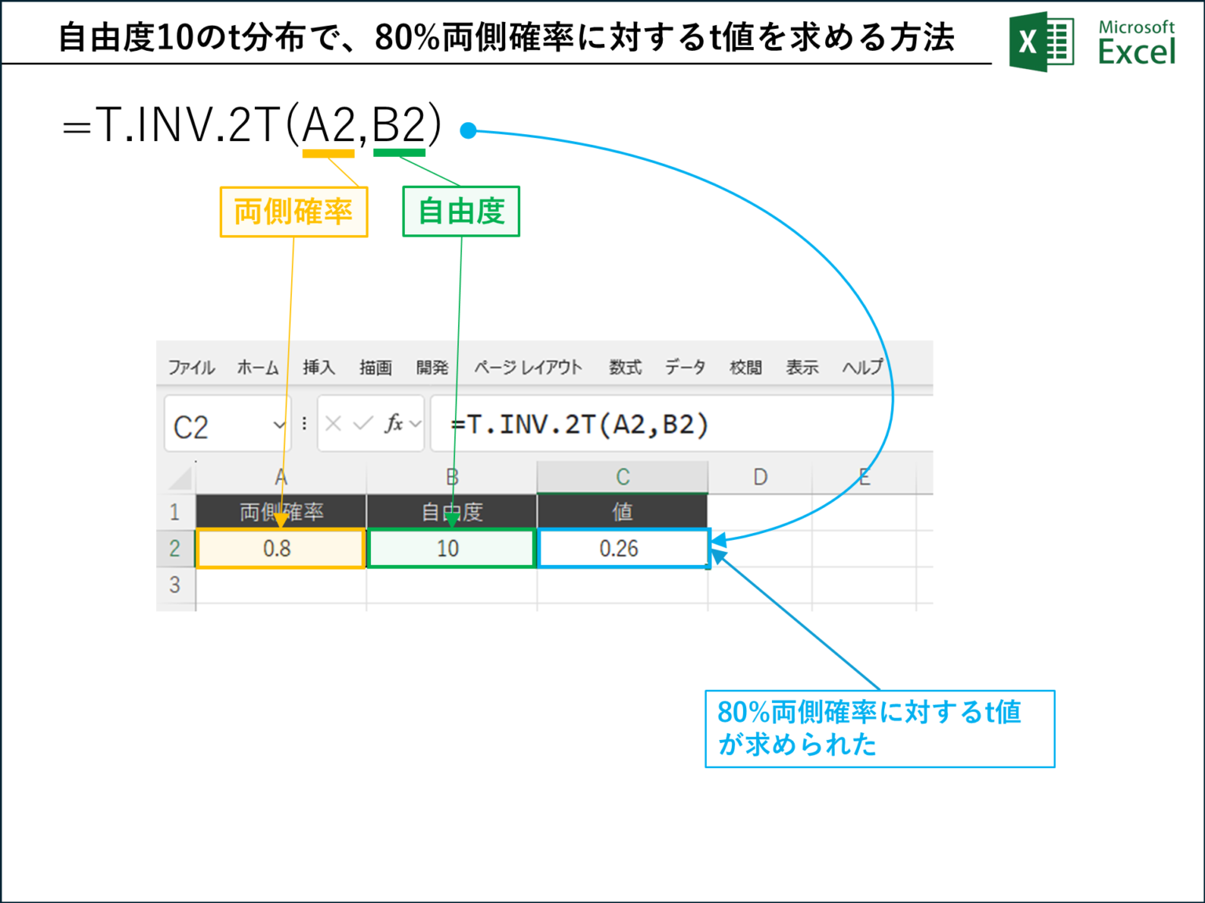Select cell B2 containing 10
1205x903 pixels.
tap(452, 549)
